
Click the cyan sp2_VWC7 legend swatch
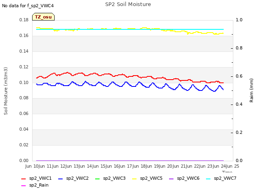click(208, 179)
